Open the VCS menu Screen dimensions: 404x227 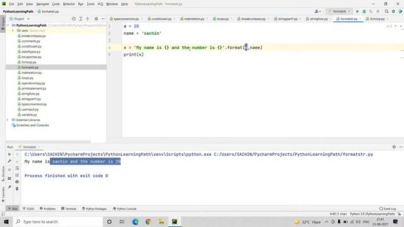100,4
